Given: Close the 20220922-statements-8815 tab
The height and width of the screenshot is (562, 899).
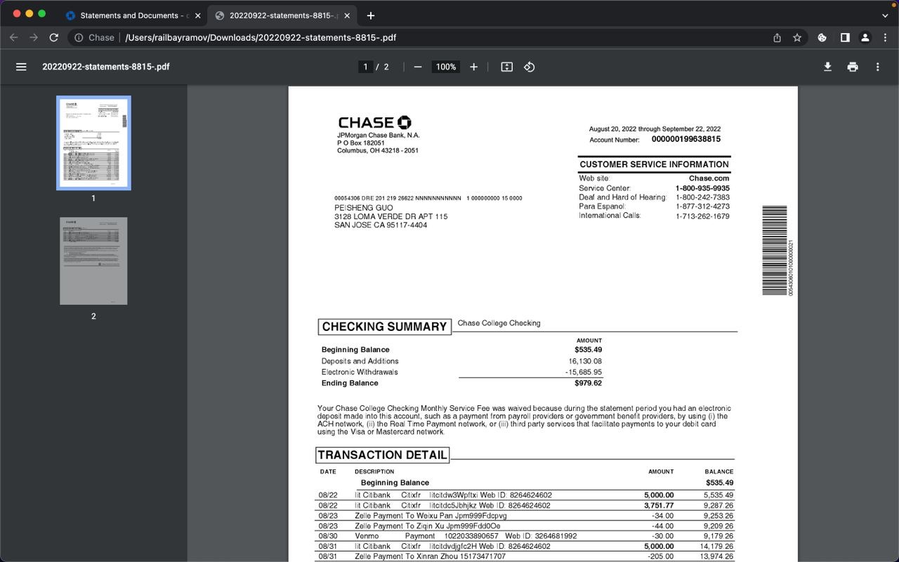Looking at the screenshot, I should point(347,15).
